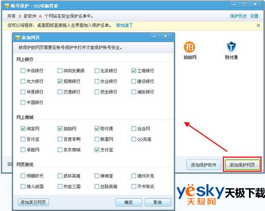Check the 百付宝 checkbox
This screenshot has height=211, width=265.
(23, 139)
